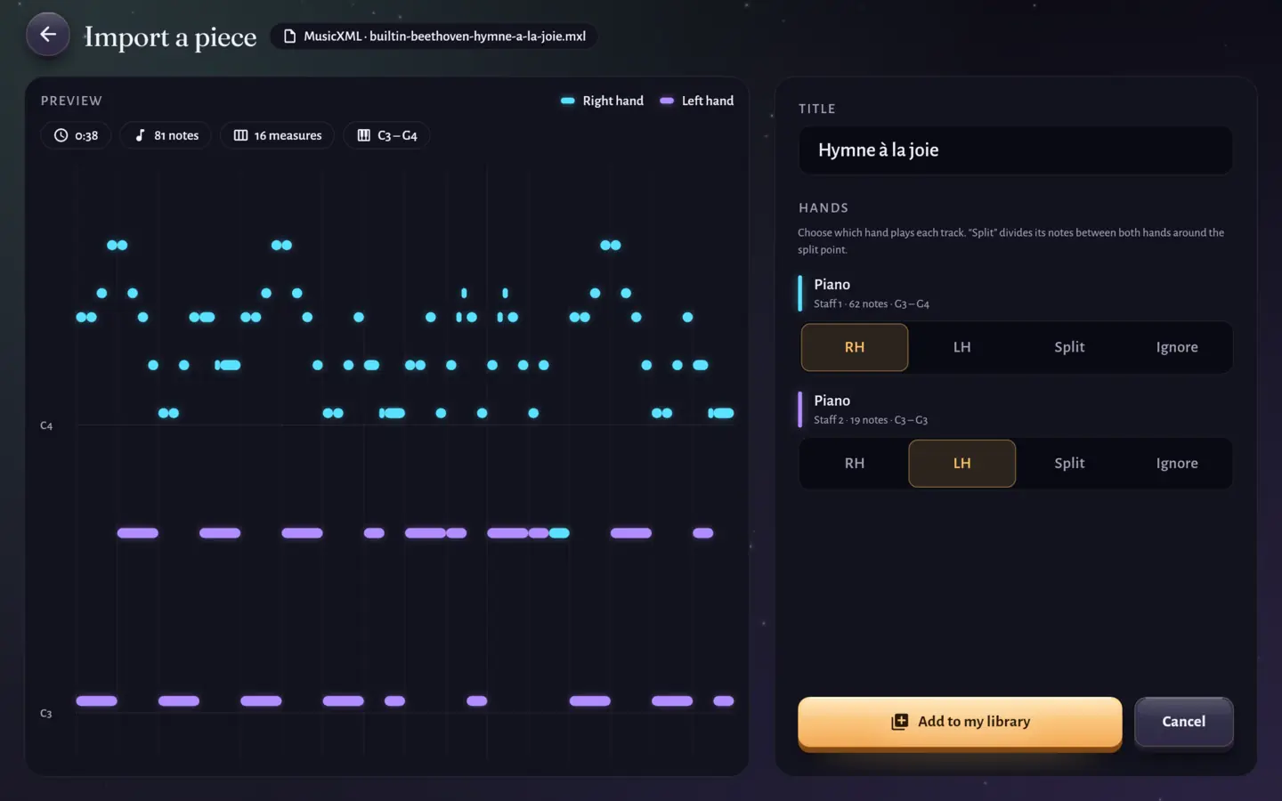Assign Staff 1 Piano to LH

click(x=962, y=347)
